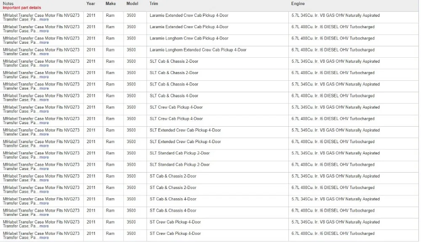This screenshot has height=242, width=421.
Task: Select Model 3500 in Laramie Longhorn Crew Cab Pickup row
Action: (x=131, y=38)
